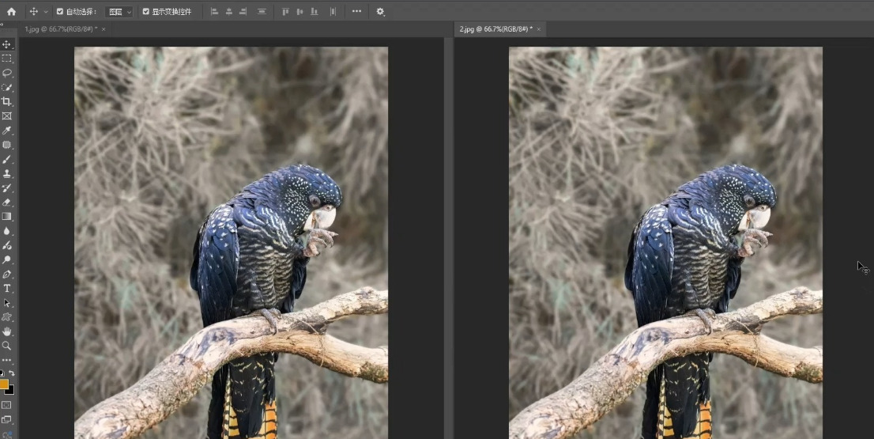The height and width of the screenshot is (439, 874).
Task: Go to the Home screen icon
Action: point(11,11)
